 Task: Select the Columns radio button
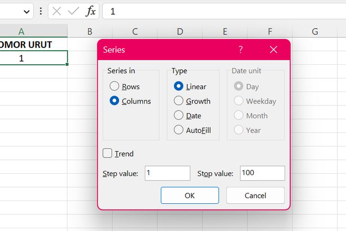coord(114,101)
